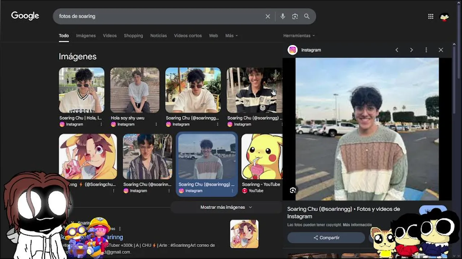
Task: Switch to the Imágenes tab
Action: coord(86,36)
